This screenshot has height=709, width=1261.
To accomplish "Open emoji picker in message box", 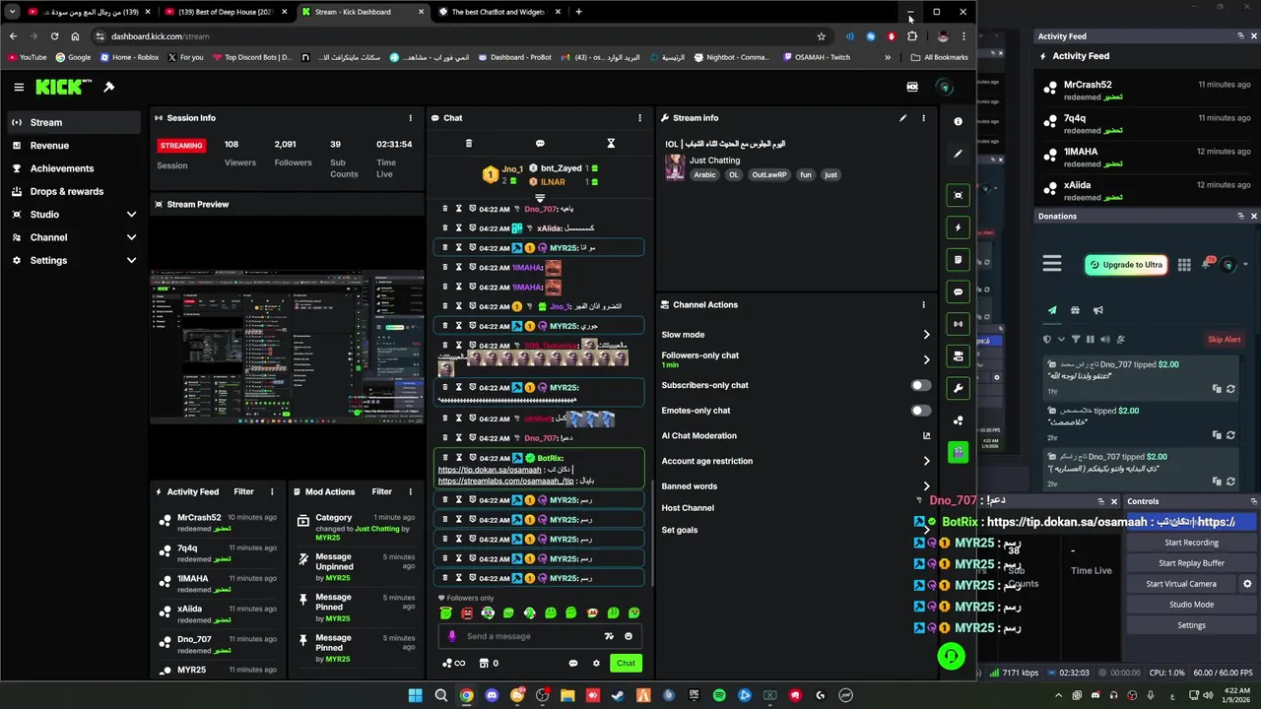I will click(x=629, y=636).
